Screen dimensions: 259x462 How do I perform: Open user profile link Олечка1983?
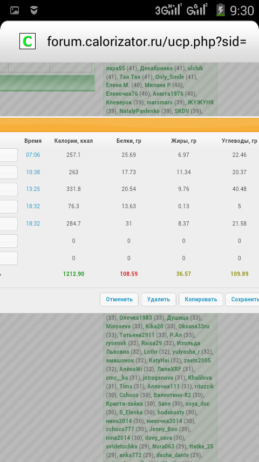[x=135, y=318]
